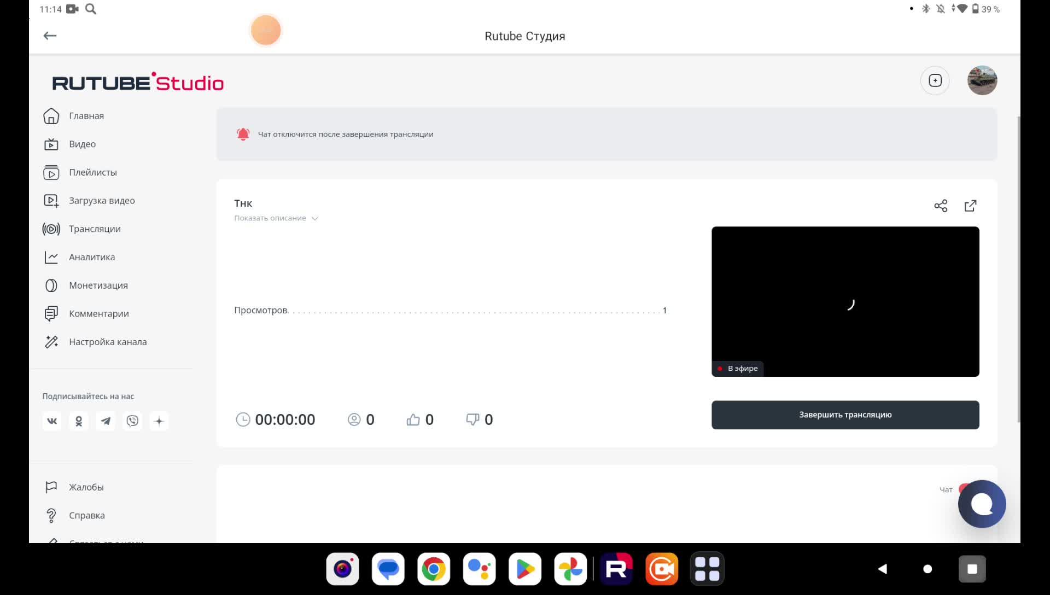Click the add video plus icon
Screen dimensions: 1050x595
tap(935, 80)
